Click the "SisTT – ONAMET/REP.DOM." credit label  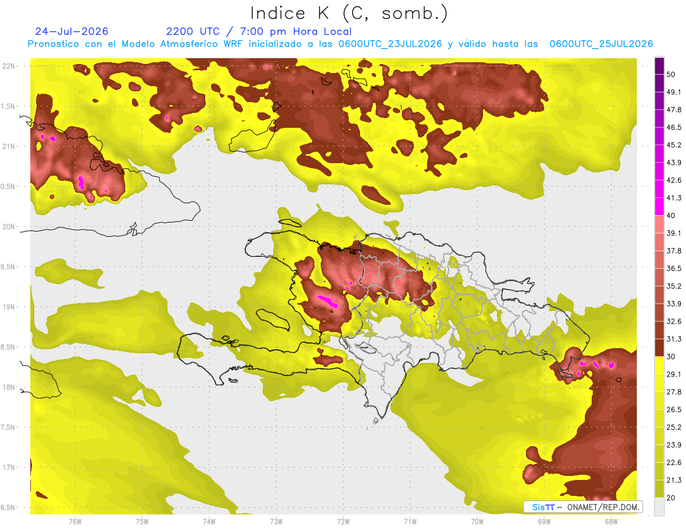583,507
